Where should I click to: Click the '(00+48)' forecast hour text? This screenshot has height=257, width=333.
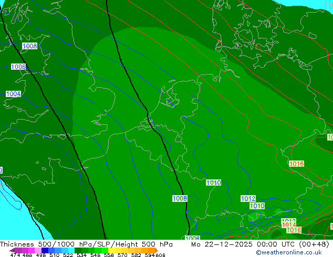tap(314, 244)
